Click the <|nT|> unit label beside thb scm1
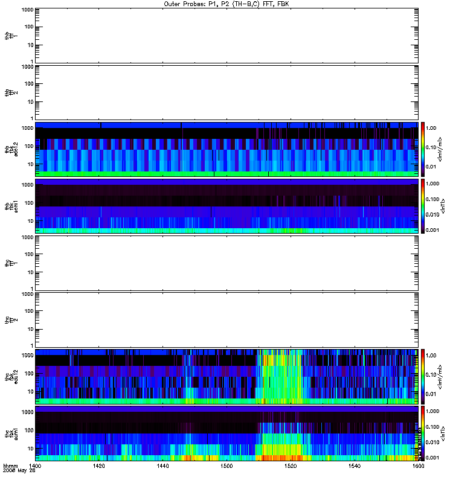 pyautogui.click(x=443, y=206)
